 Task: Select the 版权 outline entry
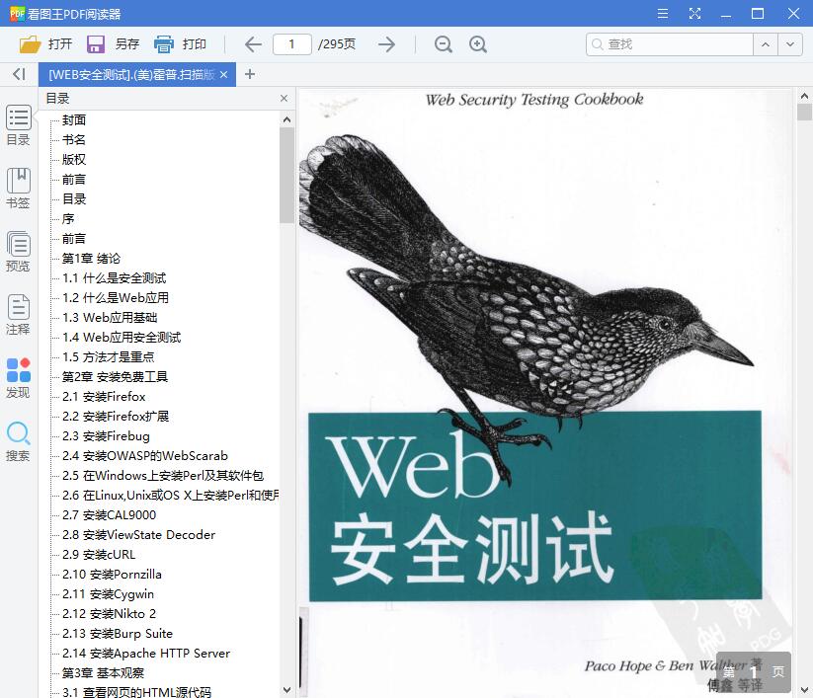click(x=74, y=159)
